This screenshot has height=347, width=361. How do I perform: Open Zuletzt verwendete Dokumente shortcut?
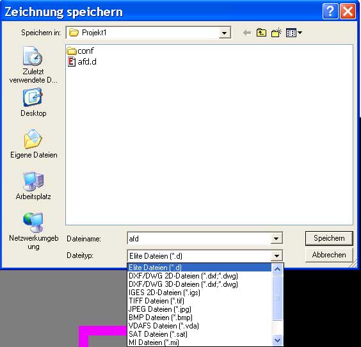pyautogui.click(x=33, y=65)
